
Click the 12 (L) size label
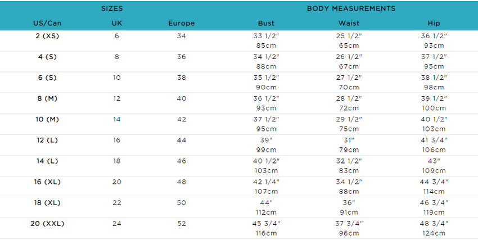(x=47, y=141)
